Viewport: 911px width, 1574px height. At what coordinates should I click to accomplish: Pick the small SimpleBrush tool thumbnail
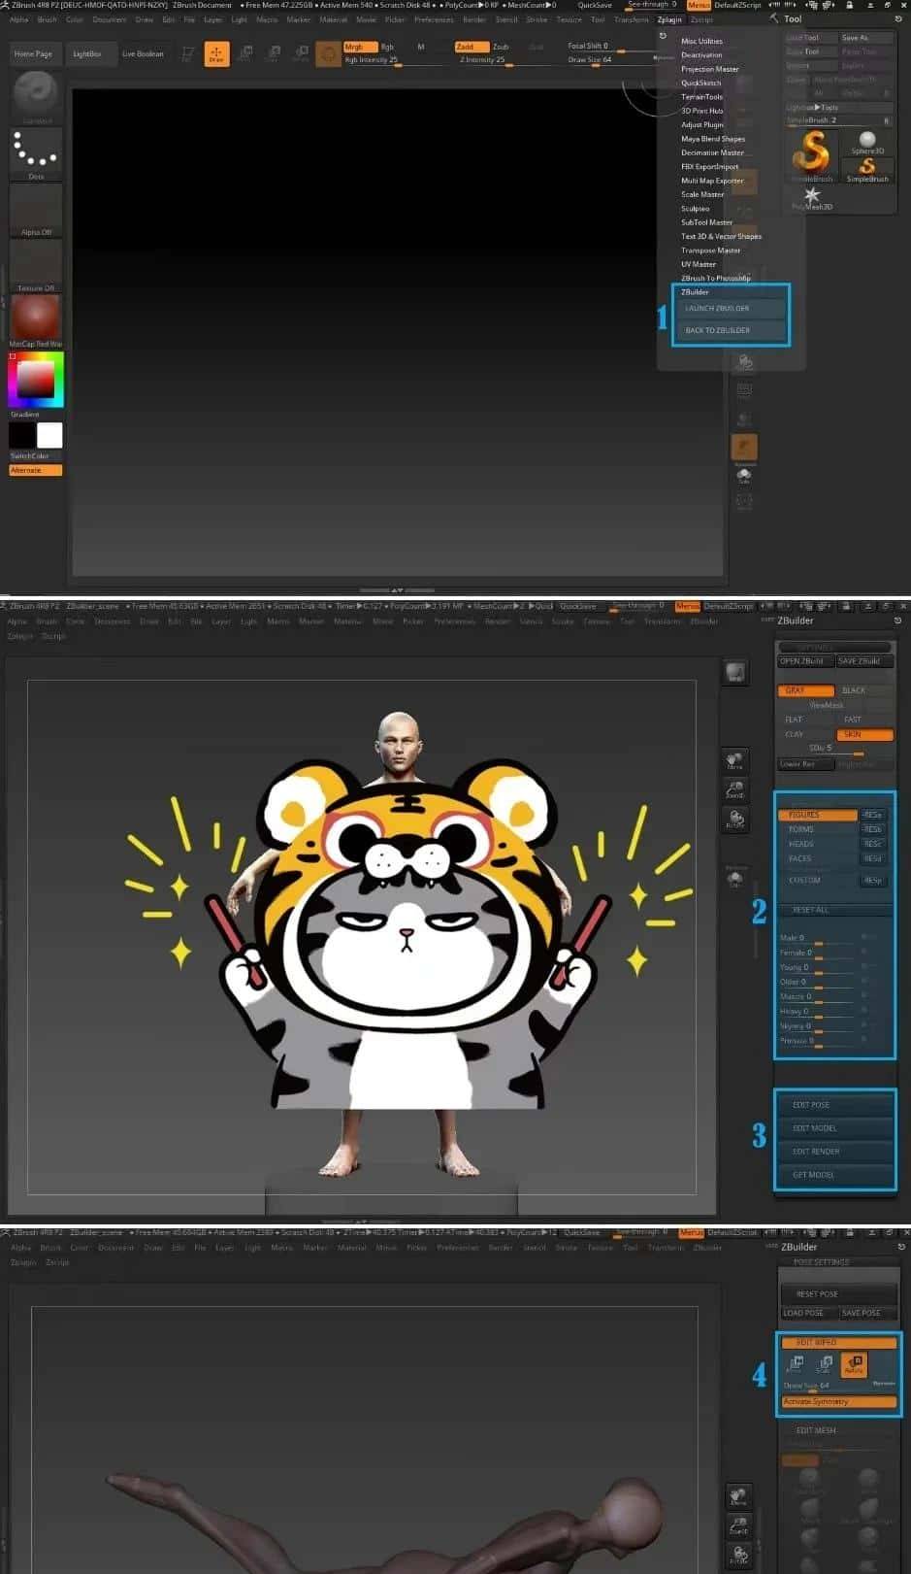pyautogui.click(x=867, y=169)
